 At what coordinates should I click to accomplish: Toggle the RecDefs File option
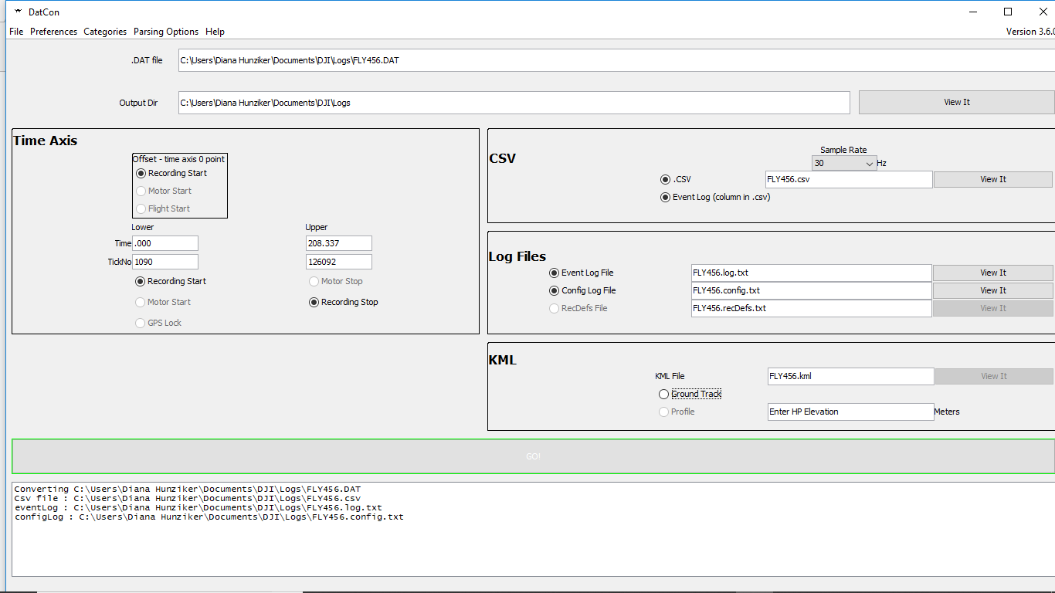tap(555, 308)
